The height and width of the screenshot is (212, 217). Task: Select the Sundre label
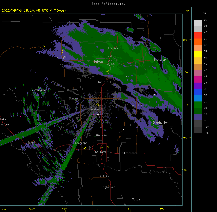74,98
